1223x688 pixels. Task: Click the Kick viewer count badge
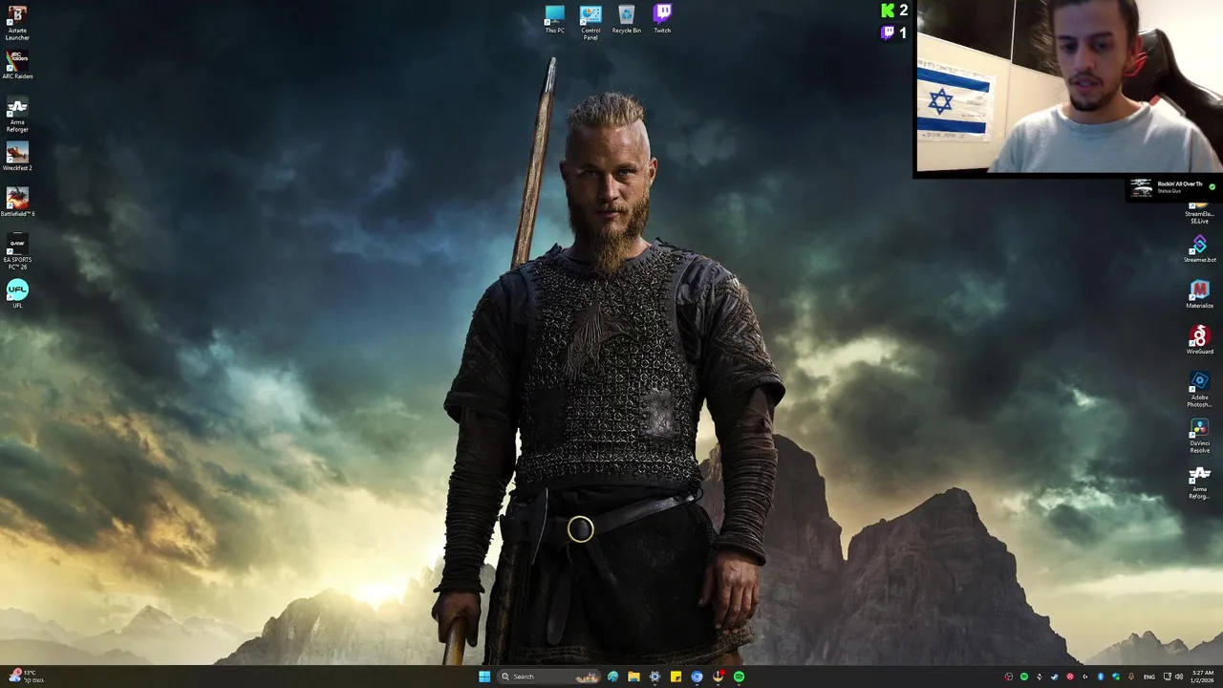pos(894,11)
